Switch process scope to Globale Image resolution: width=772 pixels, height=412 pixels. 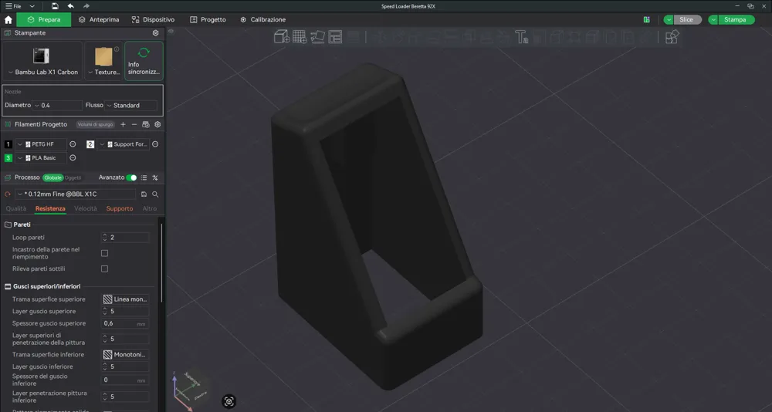(x=52, y=177)
